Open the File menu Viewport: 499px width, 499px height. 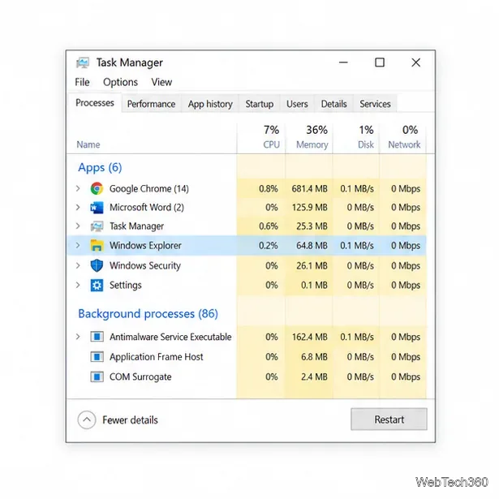pos(82,82)
